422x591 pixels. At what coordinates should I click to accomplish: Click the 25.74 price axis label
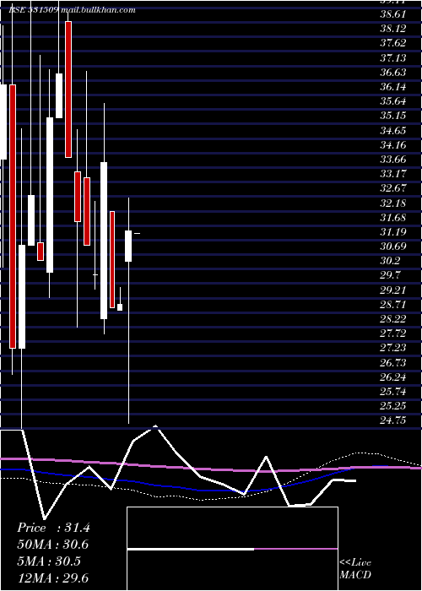coord(393,391)
